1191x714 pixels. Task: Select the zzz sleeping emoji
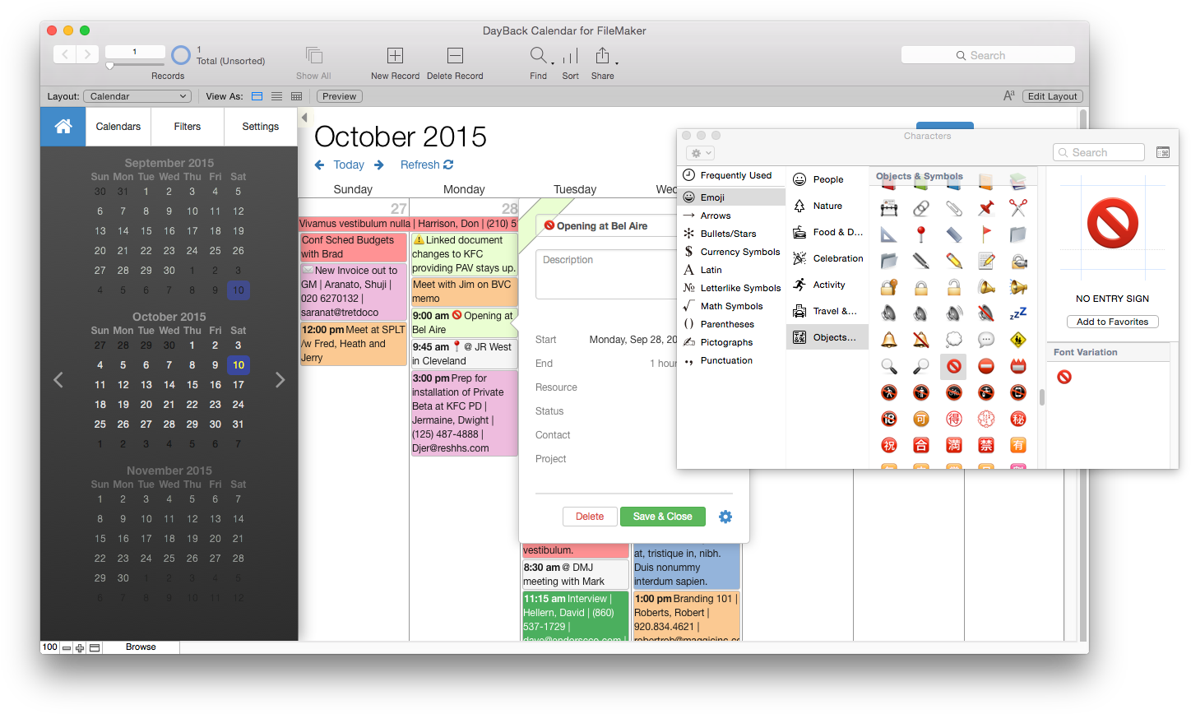coord(1018,313)
